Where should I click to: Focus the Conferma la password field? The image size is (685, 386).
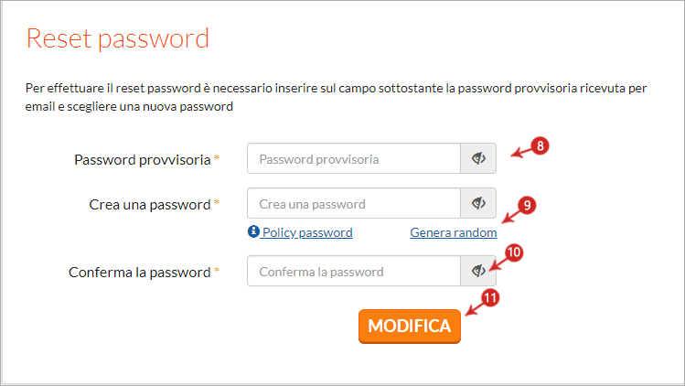pos(354,271)
